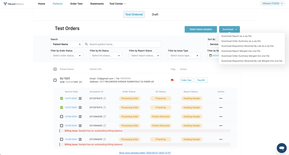Click the search magnifier icon
Viewport: 289px width, 155px height.
click(x=86, y=44)
